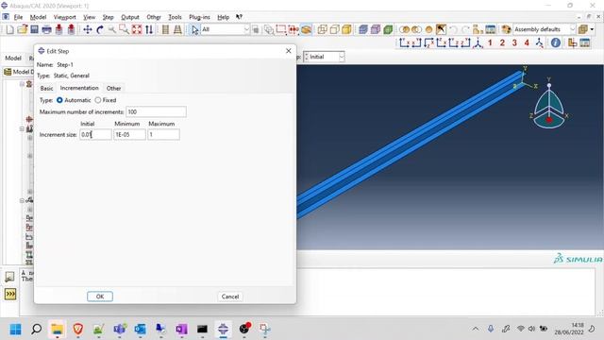Click the New Model Database icon

(9, 29)
